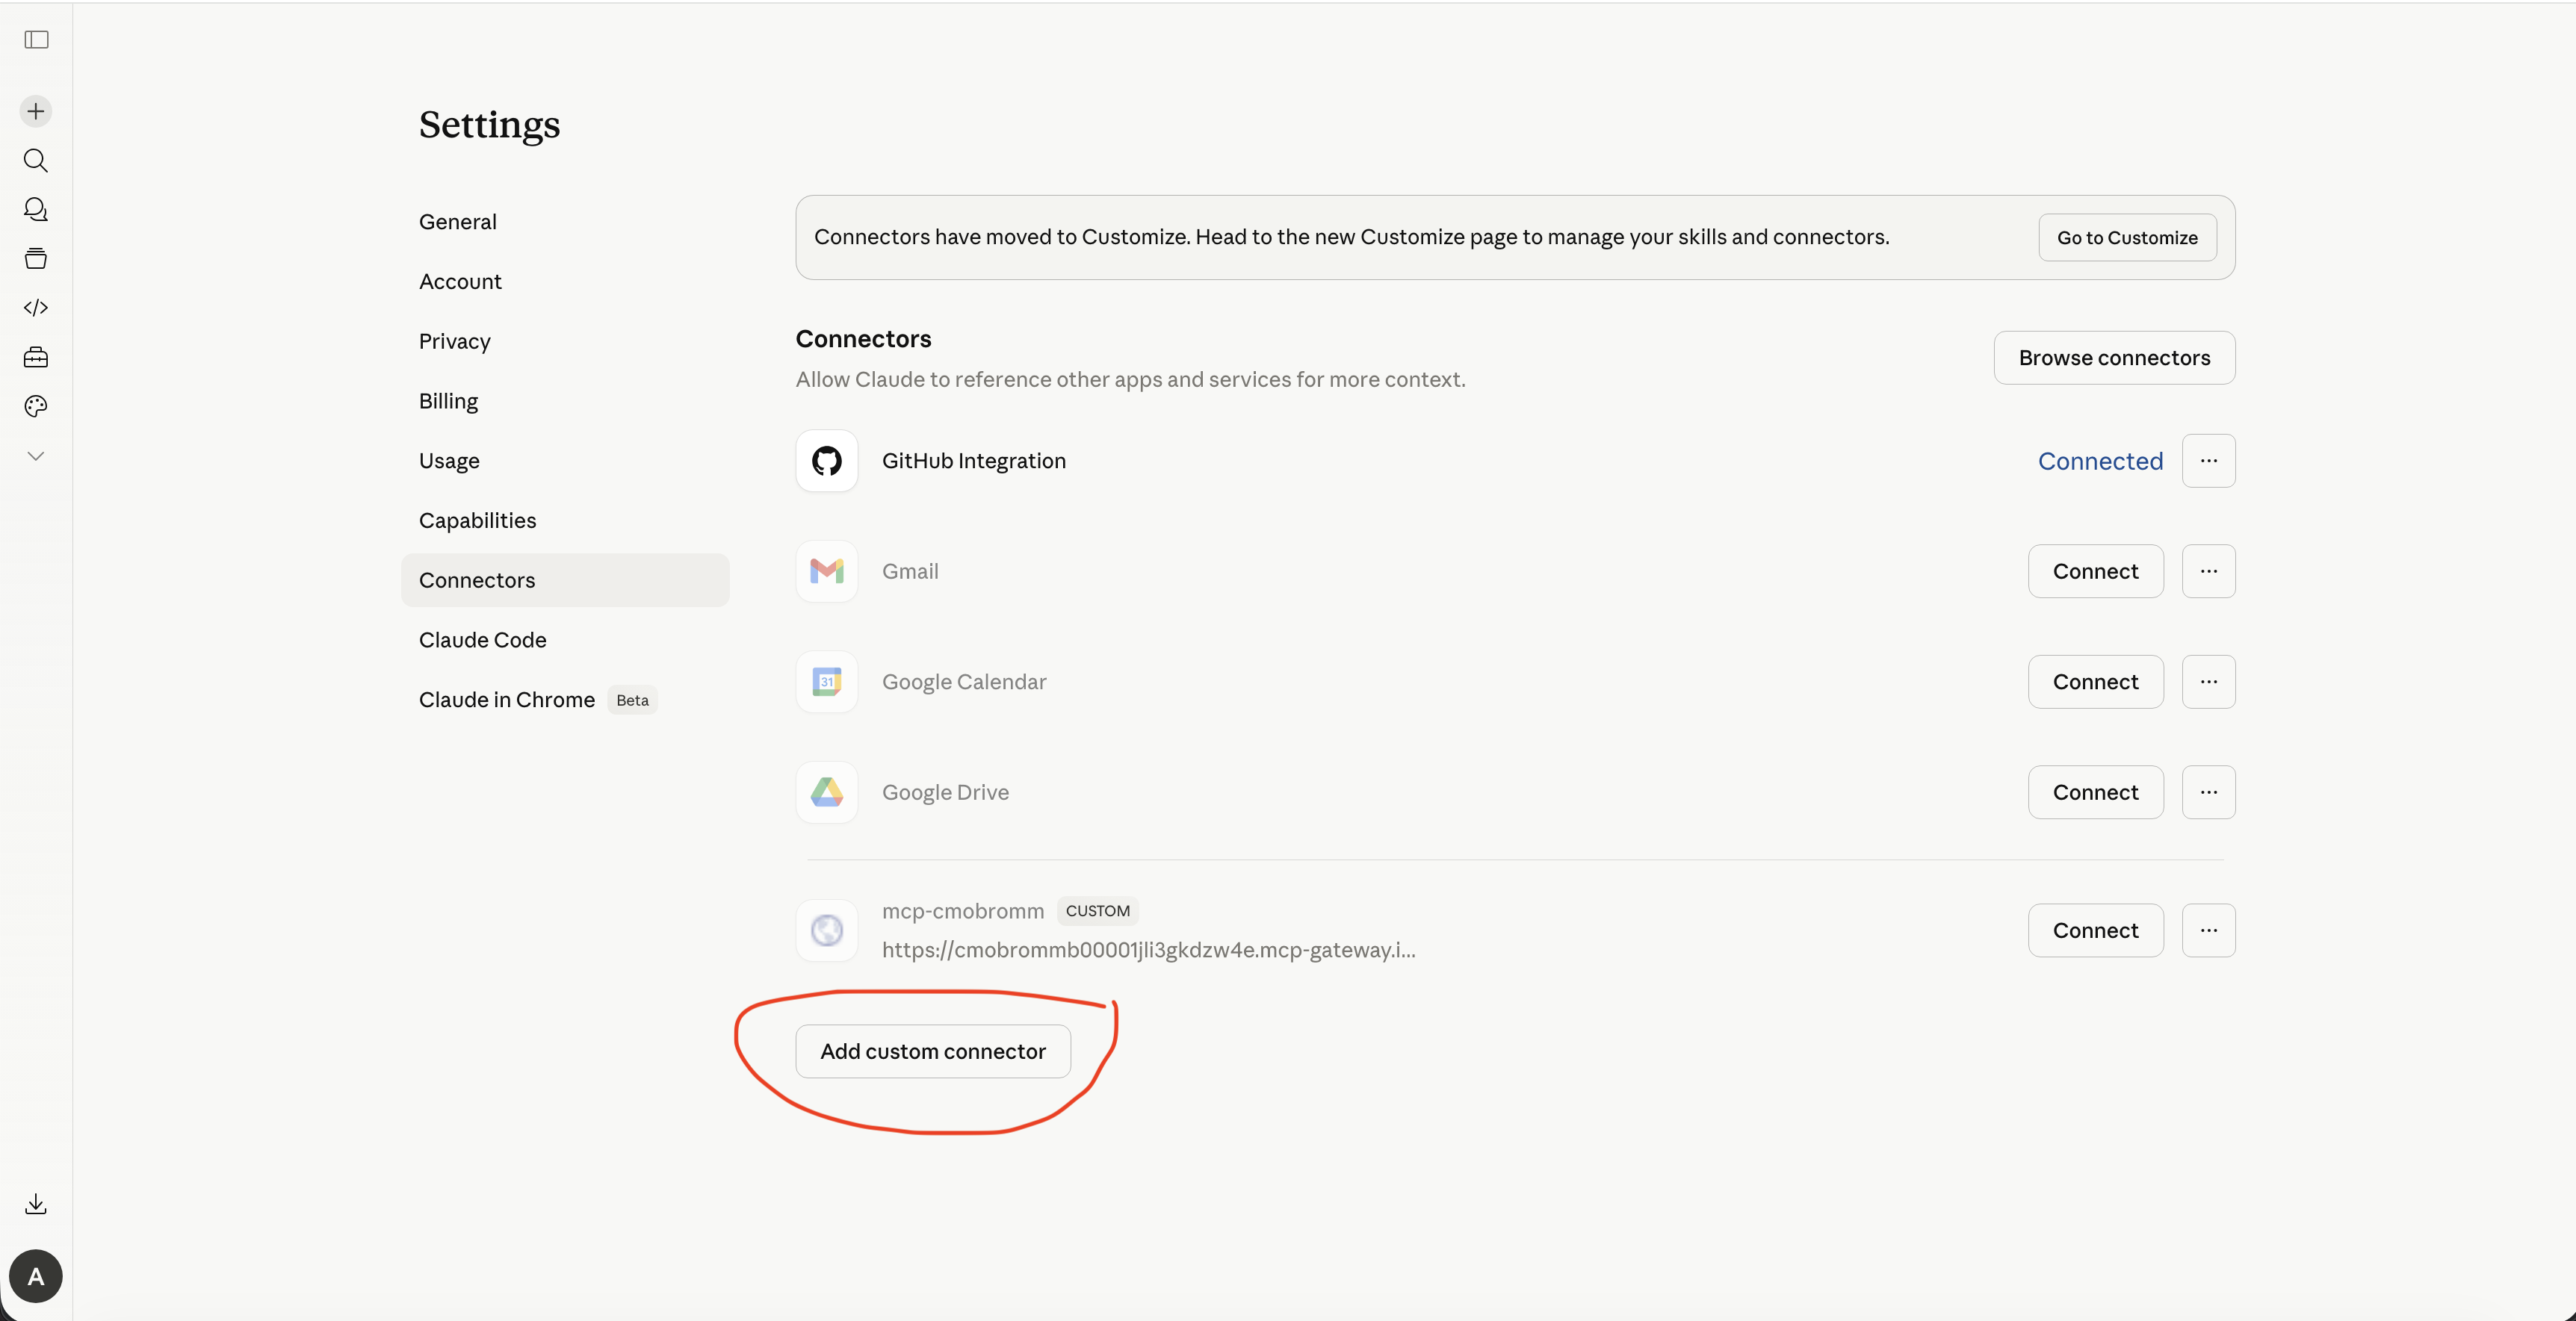Screen dimensions: 2576x1321
Task: Open the user avatar A menu
Action: pos(36,1276)
